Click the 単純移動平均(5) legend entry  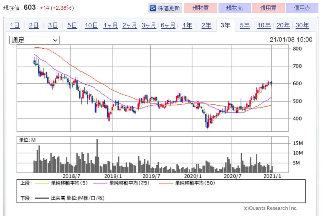(x=61, y=183)
